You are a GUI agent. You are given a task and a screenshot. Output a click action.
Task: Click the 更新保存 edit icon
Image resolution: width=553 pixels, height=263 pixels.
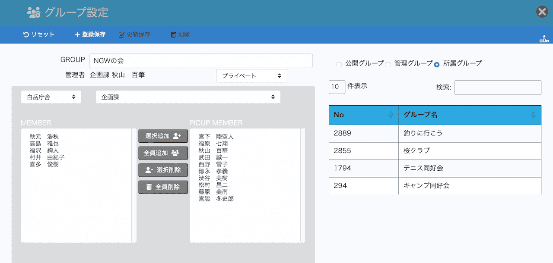point(121,34)
